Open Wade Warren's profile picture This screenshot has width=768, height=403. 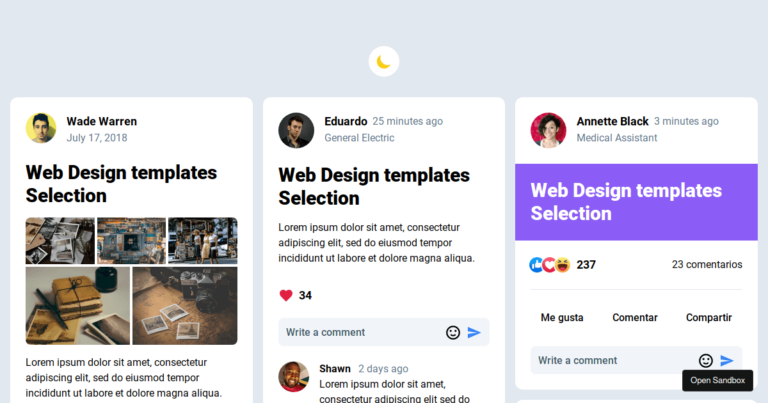[41, 127]
